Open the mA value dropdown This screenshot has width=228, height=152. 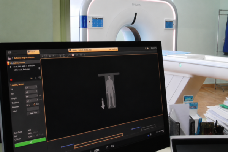click(x=32, y=92)
